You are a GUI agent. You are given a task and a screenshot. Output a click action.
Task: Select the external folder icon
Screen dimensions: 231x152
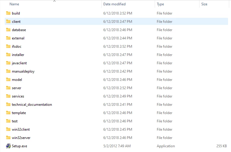(8, 38)
